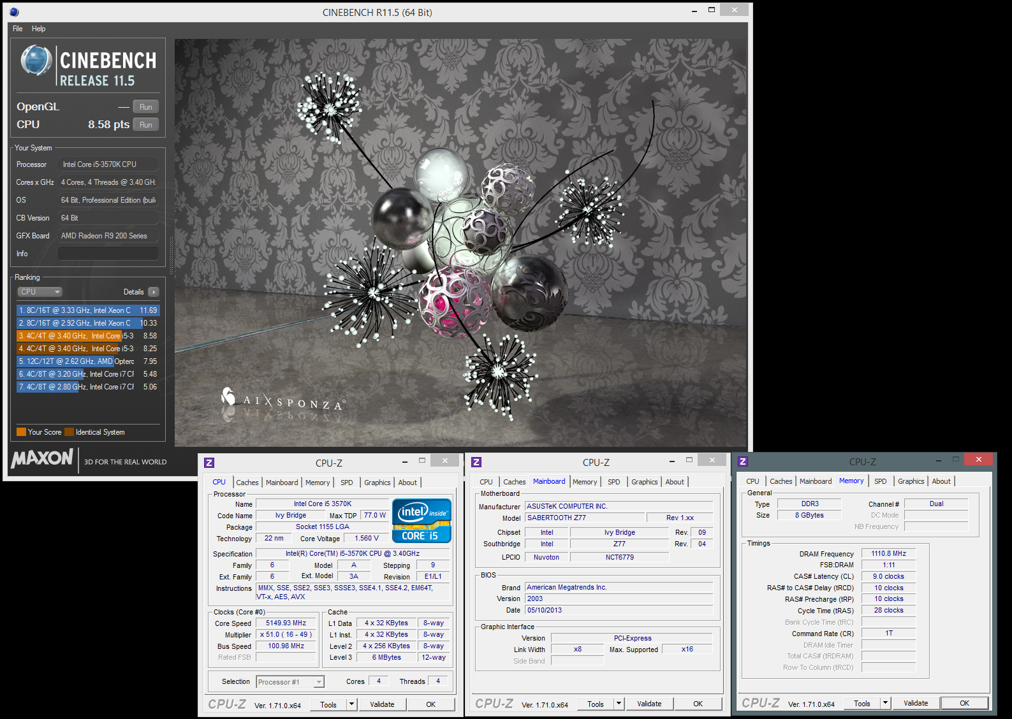Switch to Memory tab in first CPU-Z window
This screenshot has width=1012, height=719.
tap(318, 483)
